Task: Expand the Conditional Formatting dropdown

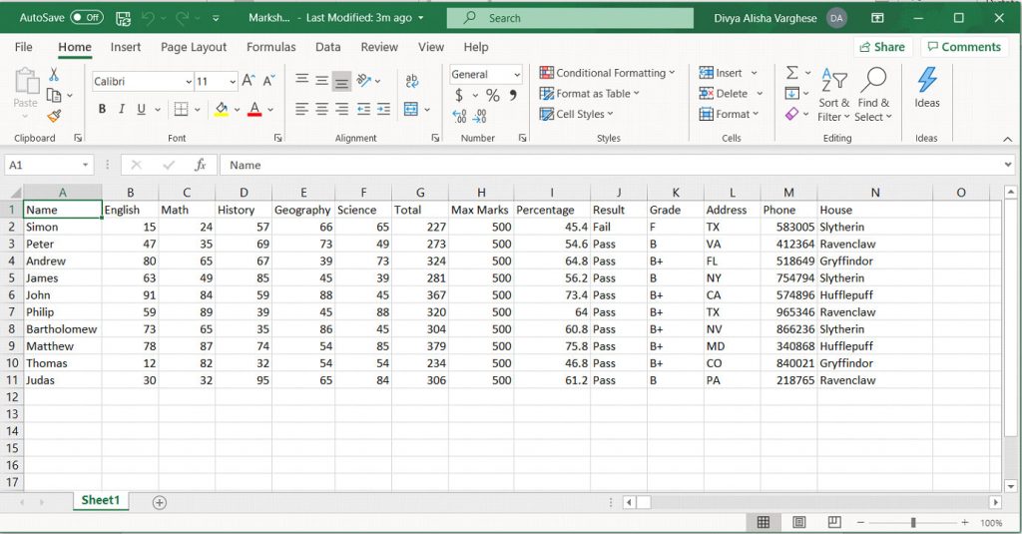Action: pyautogui.click(x=607, y=73)
